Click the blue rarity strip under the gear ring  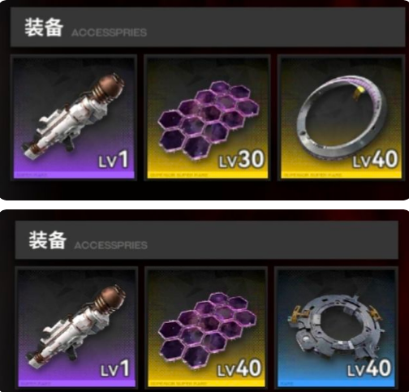point(336,384)
